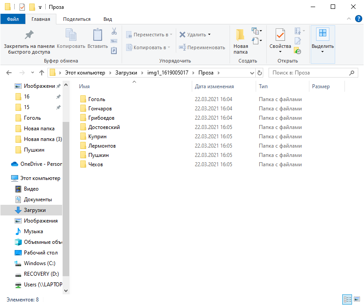Open the Вид ribbon tab
The width and height of the screenshot is (364, 305).
coord(108,19)
